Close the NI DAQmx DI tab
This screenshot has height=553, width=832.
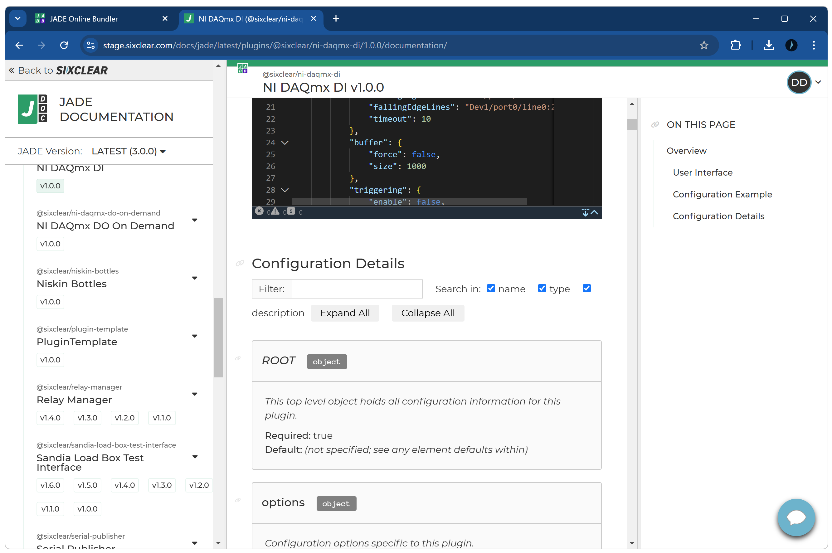pyautogui.click(x=314, y=18)
